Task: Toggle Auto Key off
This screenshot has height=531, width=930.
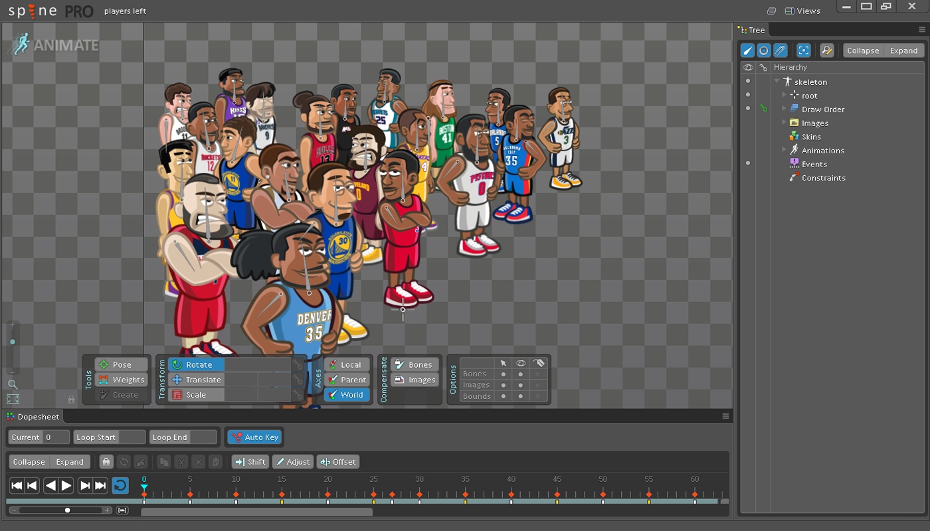Action: [255, 437]
